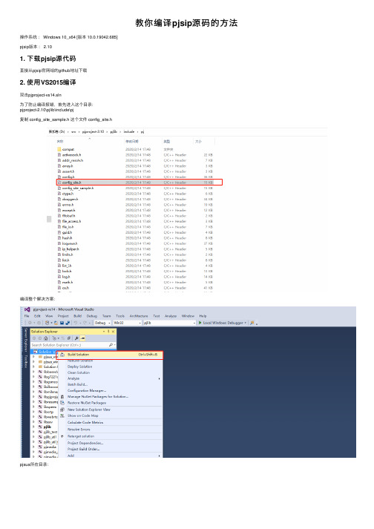The width and height of the screenshot is (374, 529).
Task: Click Retarget solution arrow icon
Action: click(x=62, y=436)
